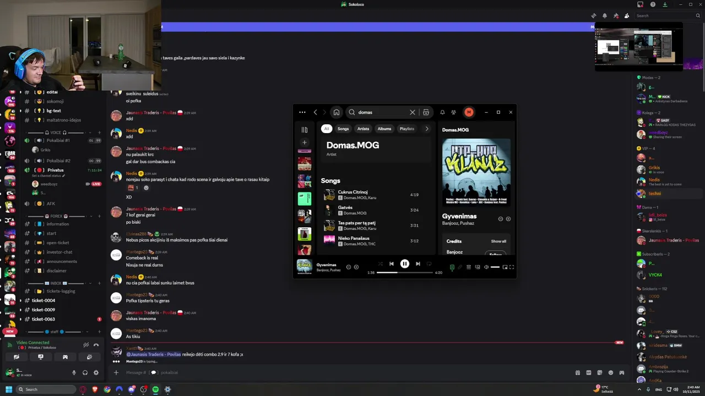The width and height of the screenshot is (705, 396).
Task: Go to previous track in Spotify
Action: (392, 264)
